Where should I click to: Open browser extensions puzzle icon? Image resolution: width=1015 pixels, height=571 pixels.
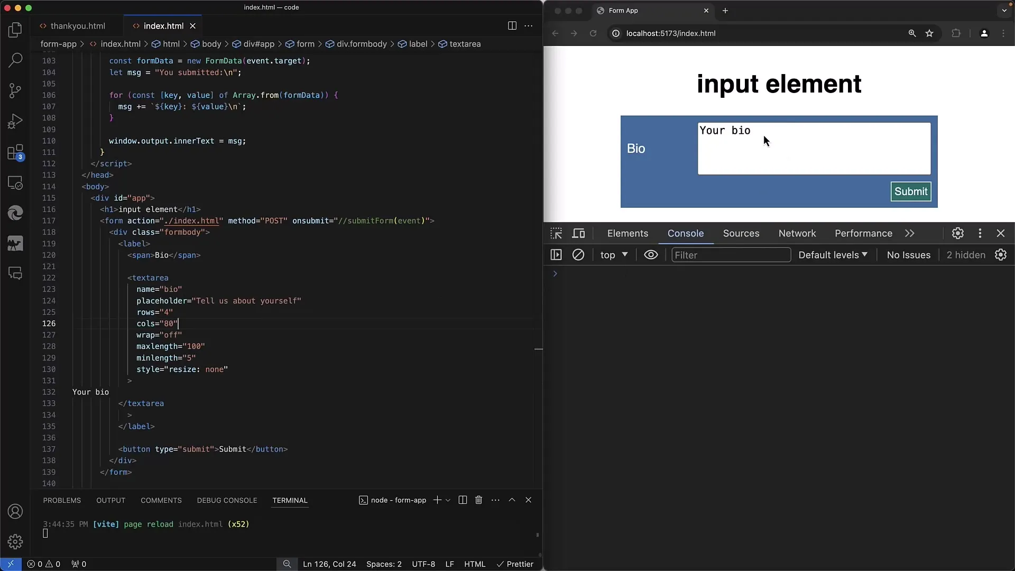(x=956, y=33)
